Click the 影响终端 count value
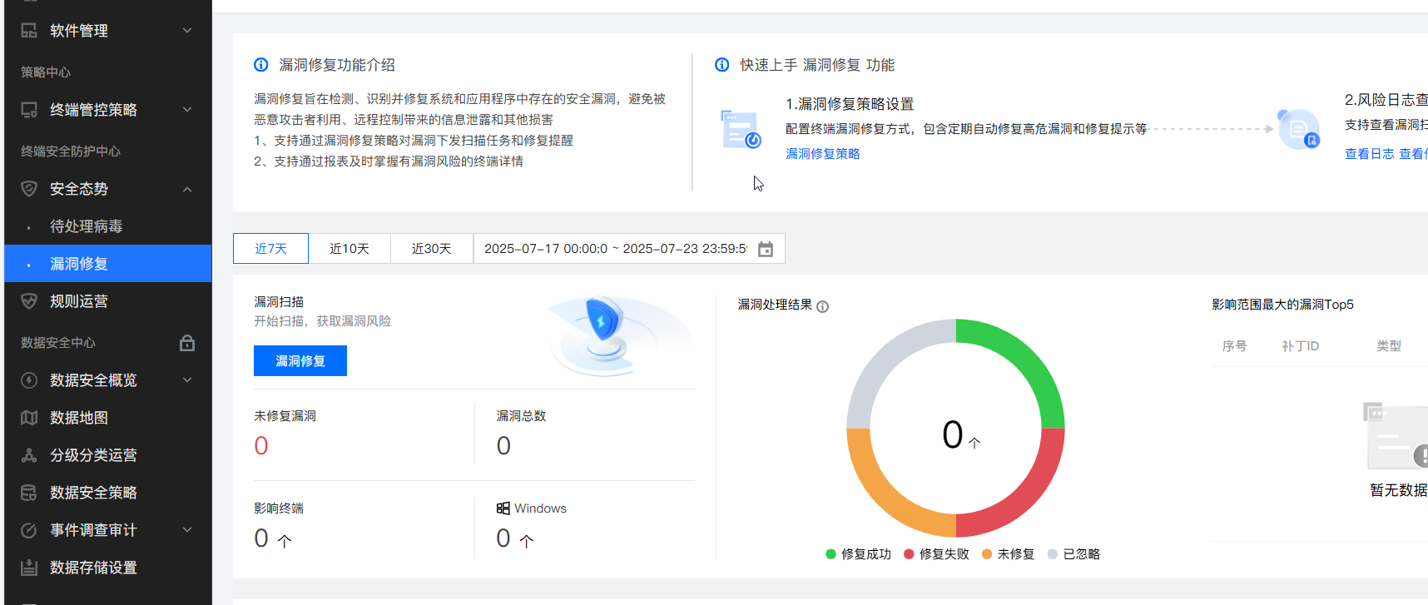The width and height of the screenshot is (1428, 605). click(261, 538)
